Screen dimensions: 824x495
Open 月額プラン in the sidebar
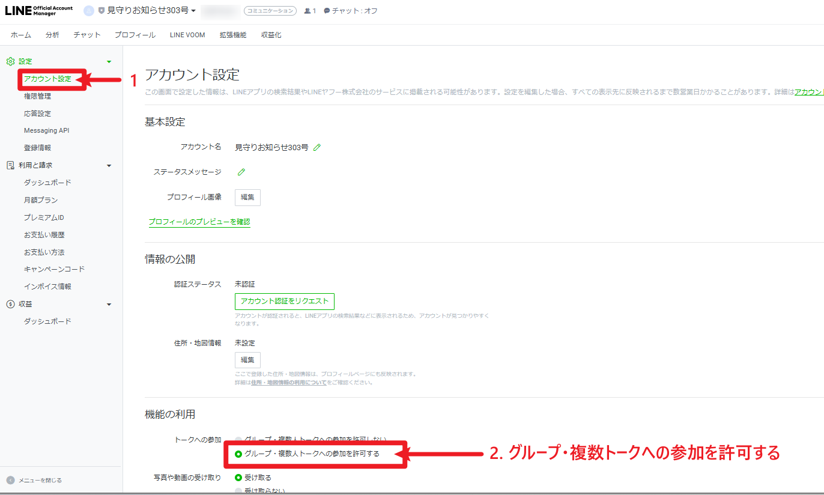click(x=41, y=200)
